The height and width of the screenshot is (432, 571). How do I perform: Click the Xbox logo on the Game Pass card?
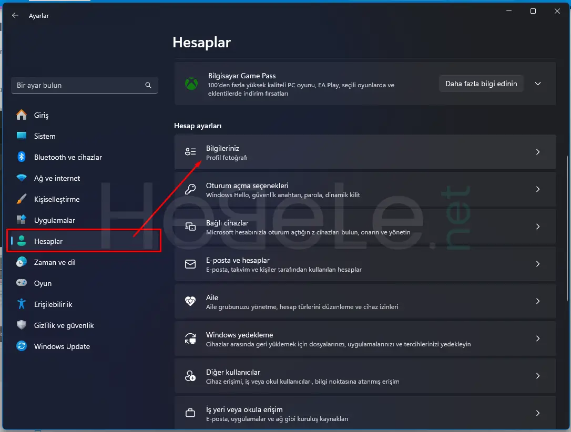click(x=191, y=84)
